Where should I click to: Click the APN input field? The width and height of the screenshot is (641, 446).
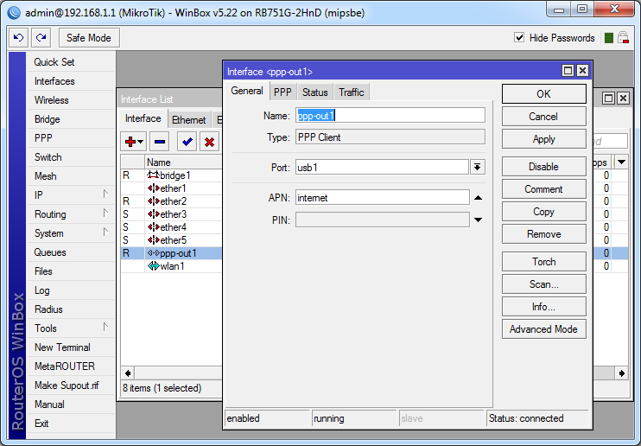tap(382, 198)
